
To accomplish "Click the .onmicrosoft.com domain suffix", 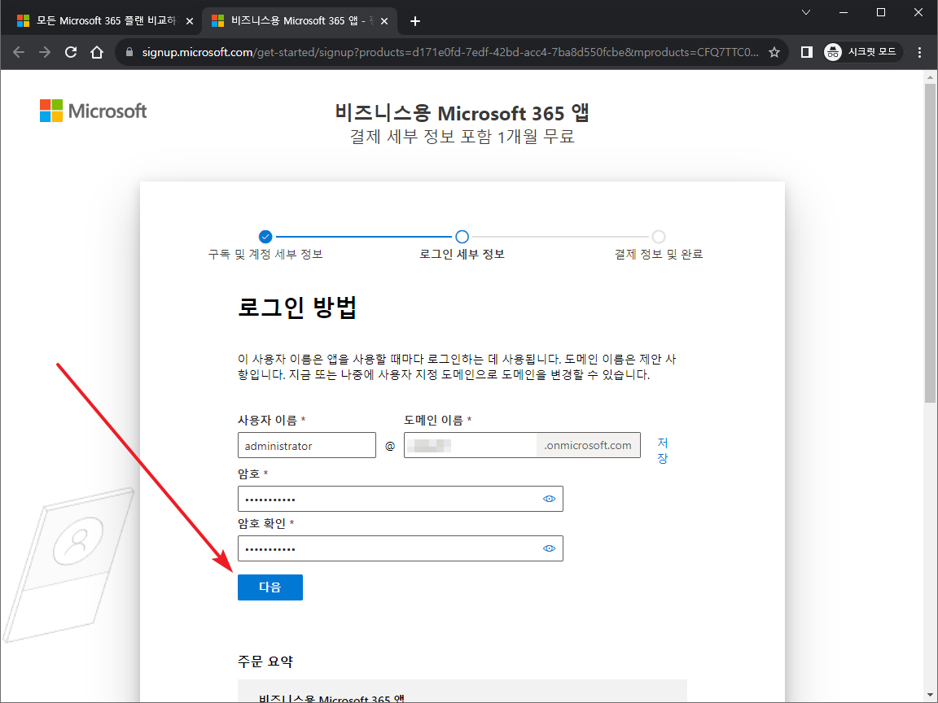I will coord(588,445).
